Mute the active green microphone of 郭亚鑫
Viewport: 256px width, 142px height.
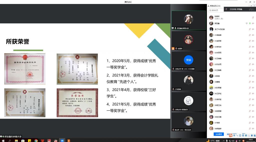(250, 23)
